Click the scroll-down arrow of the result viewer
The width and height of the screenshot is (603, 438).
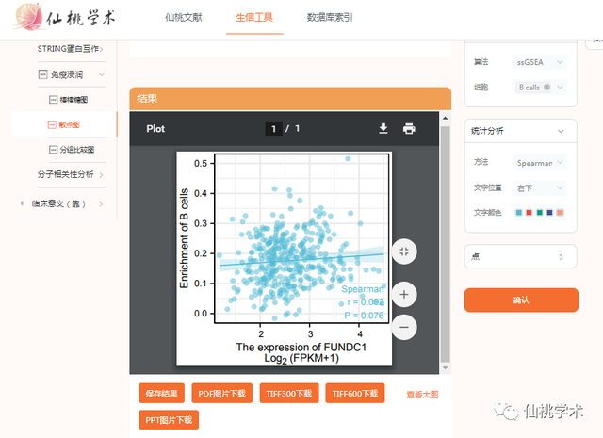point(445,368)
